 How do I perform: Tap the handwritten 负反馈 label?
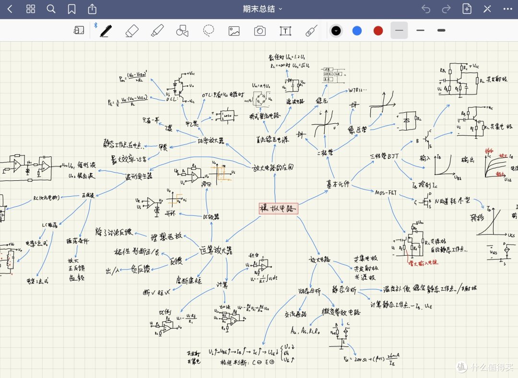(141, 269)
